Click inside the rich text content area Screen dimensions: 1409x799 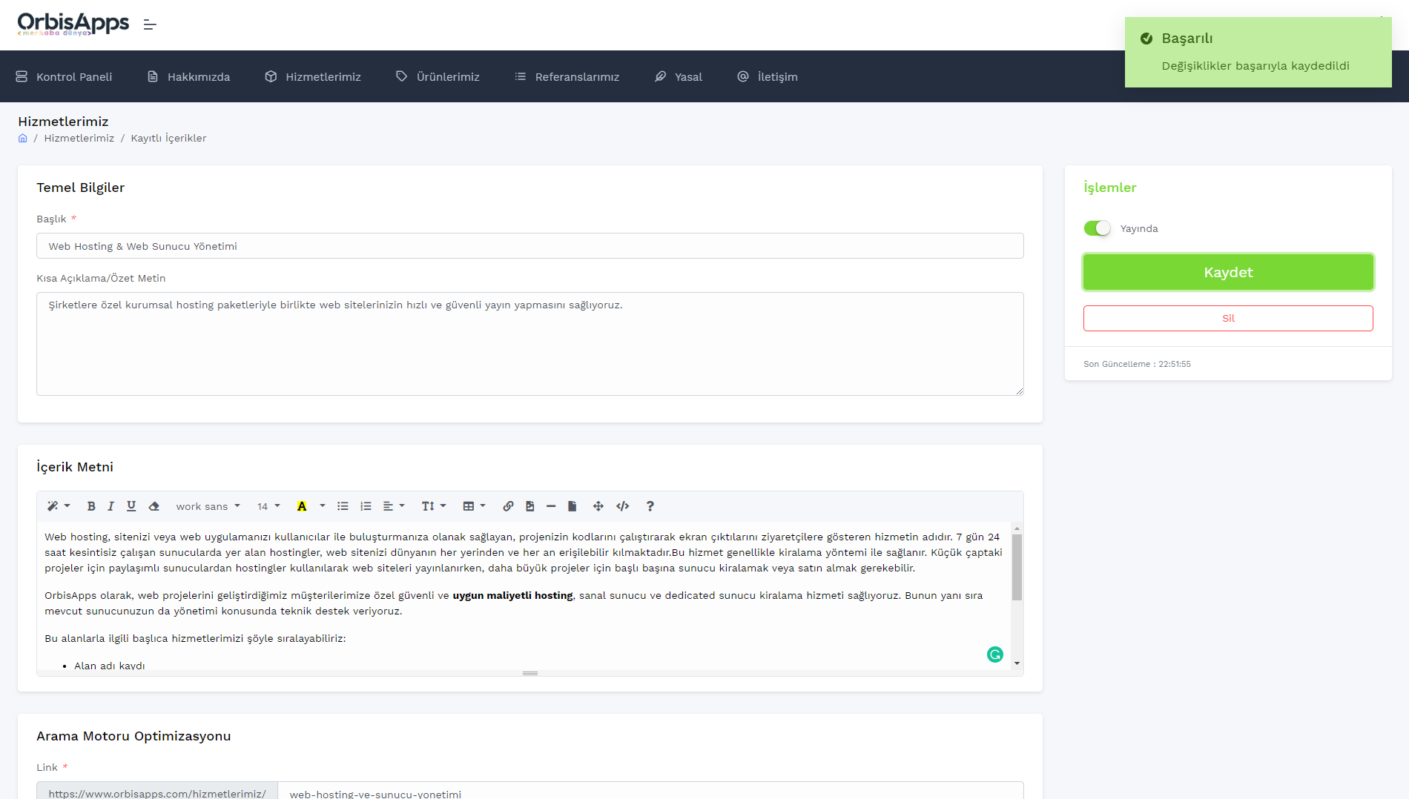(x=523, y=597)
